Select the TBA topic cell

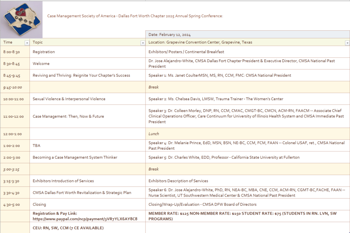click(88, 146)
